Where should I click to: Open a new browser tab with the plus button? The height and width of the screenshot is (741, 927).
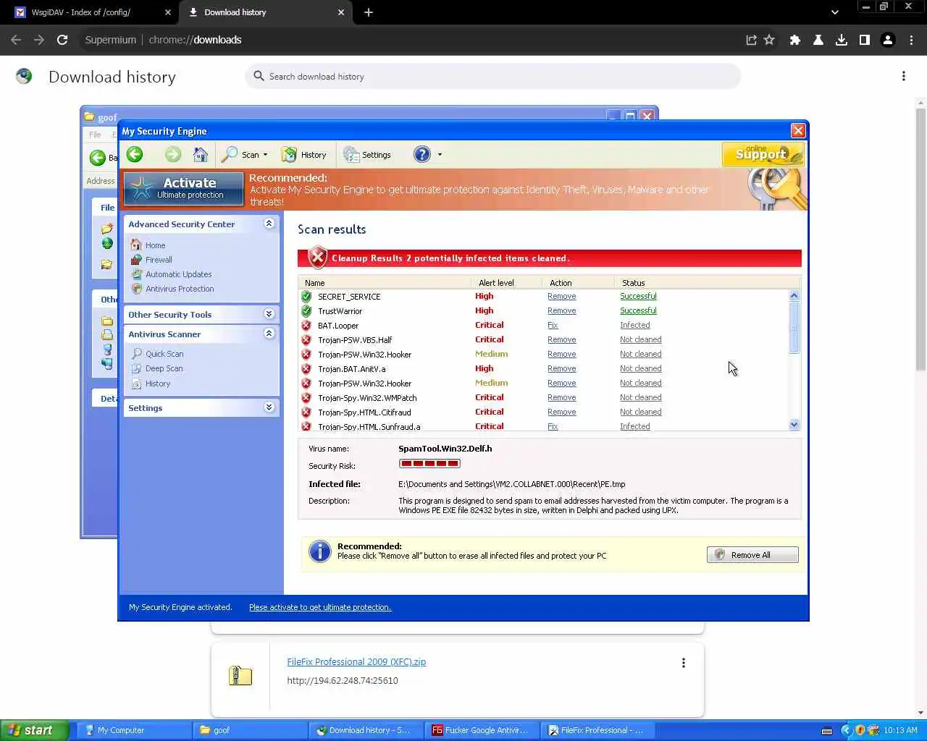[x=369, y=12]
